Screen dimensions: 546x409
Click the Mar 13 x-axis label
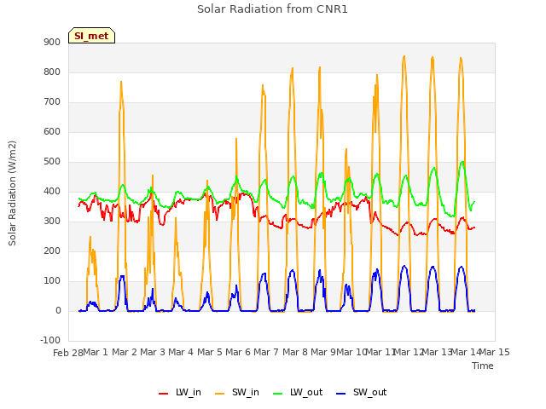pyautogui.click(x=437, y=352)
